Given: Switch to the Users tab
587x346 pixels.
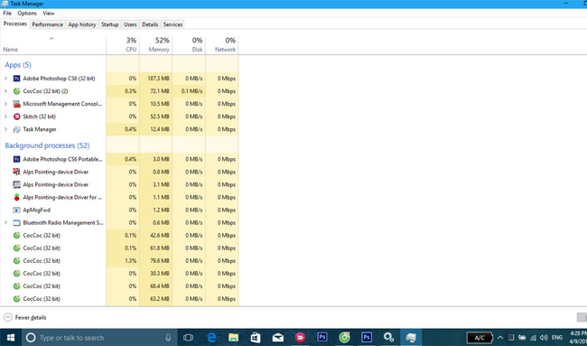Looking at the screenshot, I should click(130, 24).
